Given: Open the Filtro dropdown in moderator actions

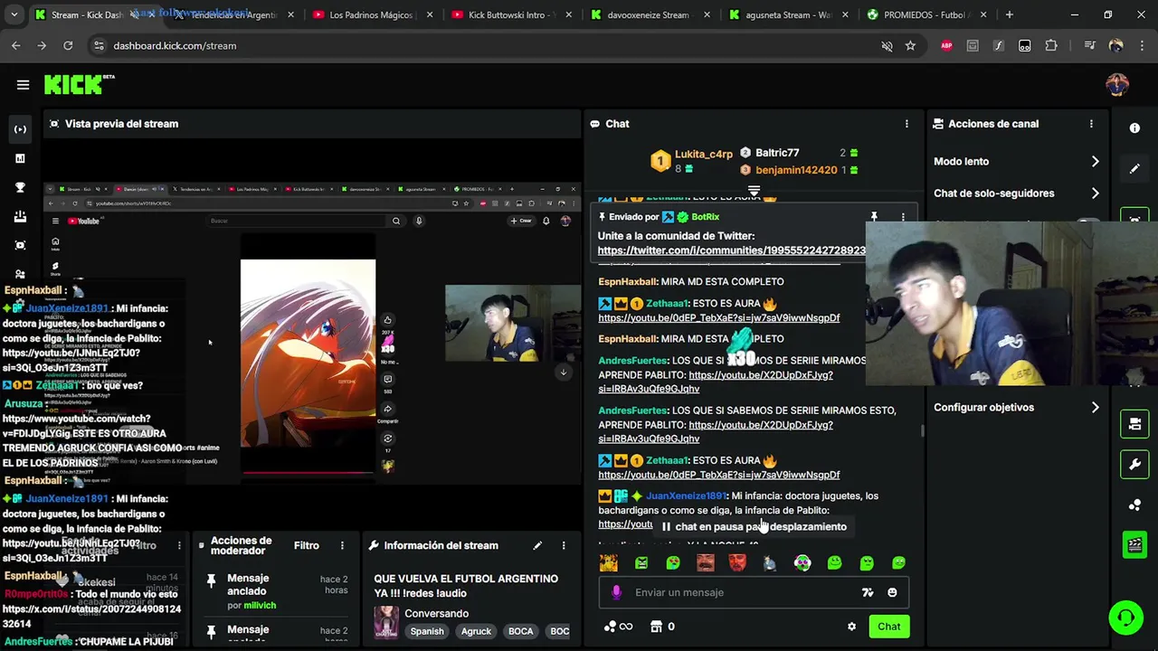Looking at the screenshot, I should tap(307, 545).
